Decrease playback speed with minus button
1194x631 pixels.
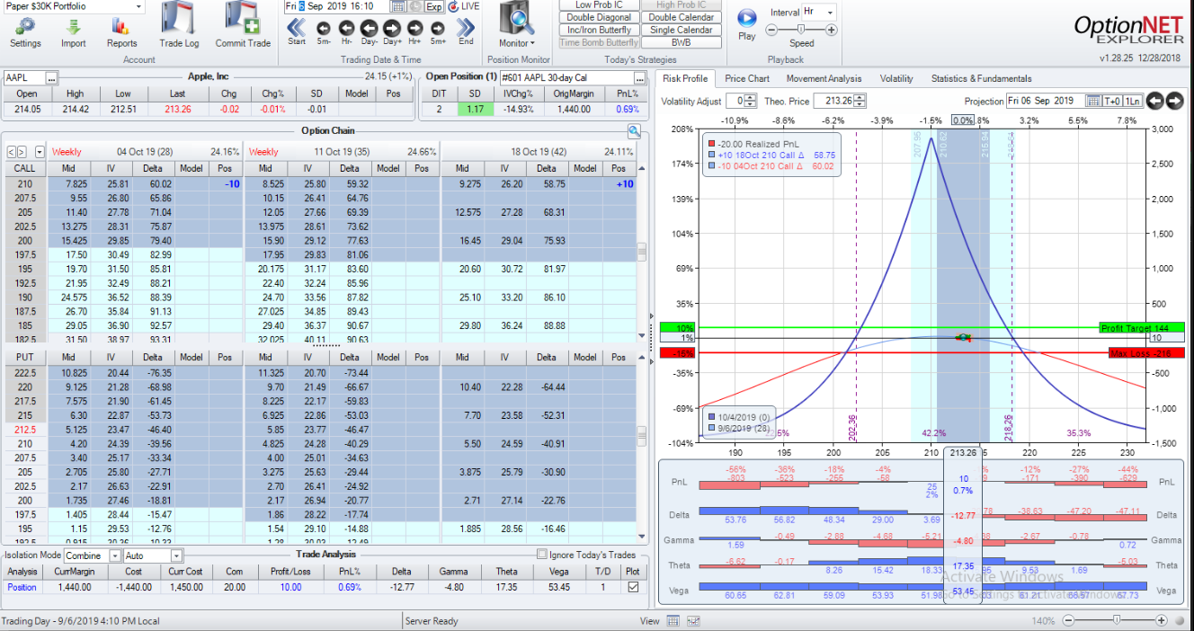(x=771, y=30)
